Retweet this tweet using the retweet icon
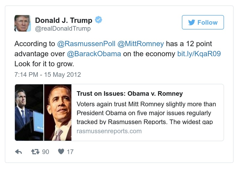Image resolution: width=240 pixels, height=170 pixels. pyautogui.click(x=35, y=152)
